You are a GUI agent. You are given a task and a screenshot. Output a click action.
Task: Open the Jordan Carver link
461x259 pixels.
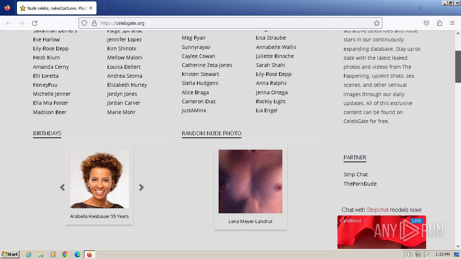click(x=124, y=103)
